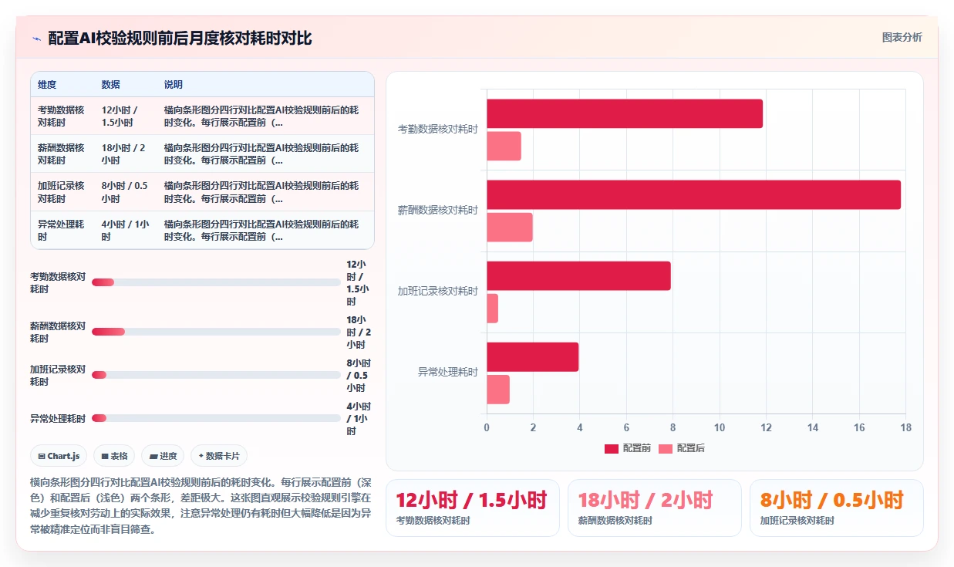The image size is (954, 567).
Task: Open the 12小时 / 1.5小时 summary card
Action: click(x=473, y=508)
